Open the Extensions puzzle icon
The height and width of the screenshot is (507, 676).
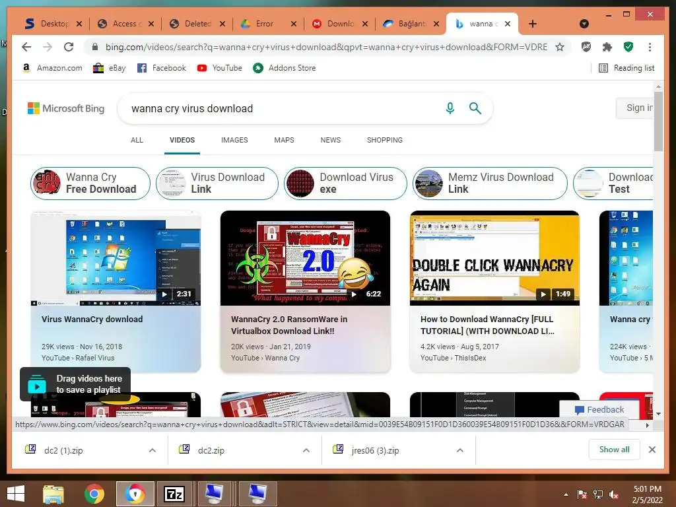(x=607, y=47)
